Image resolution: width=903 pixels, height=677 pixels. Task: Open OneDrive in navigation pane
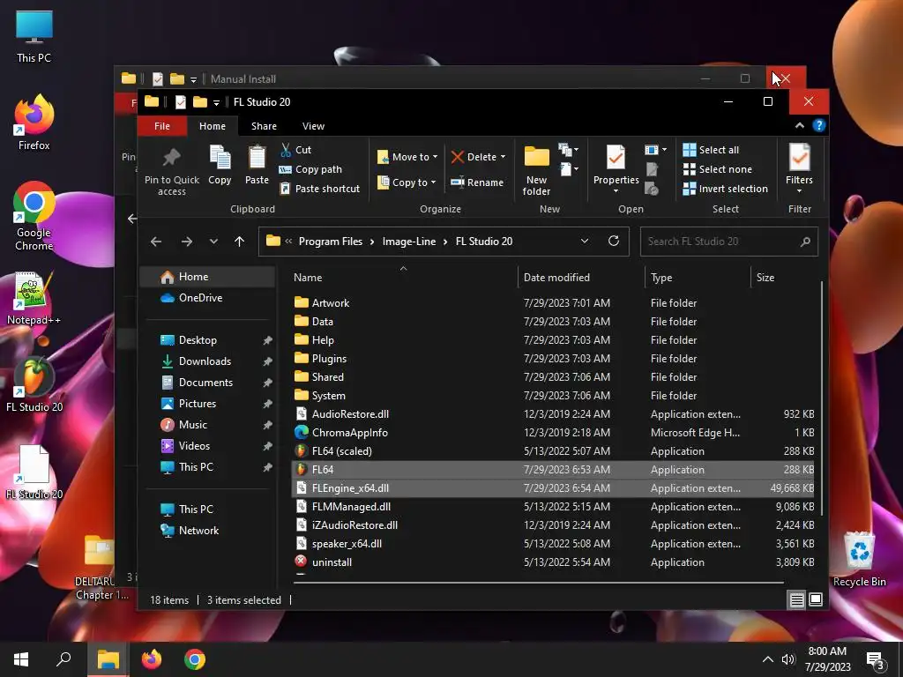tap(207, 298)
